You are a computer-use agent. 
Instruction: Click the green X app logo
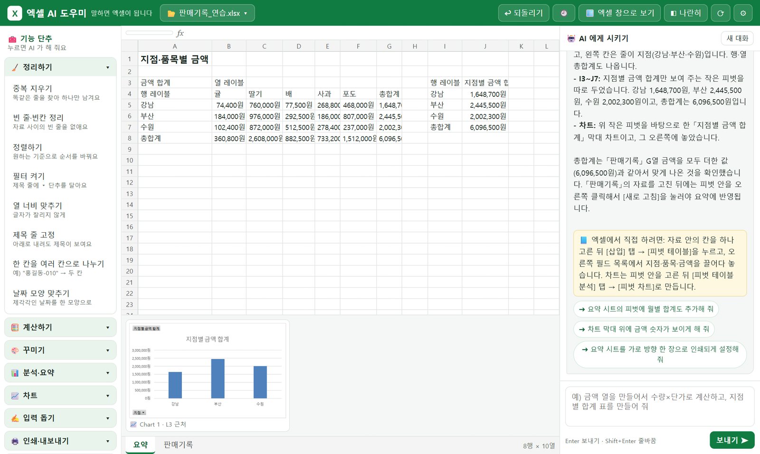pos(15,13)
